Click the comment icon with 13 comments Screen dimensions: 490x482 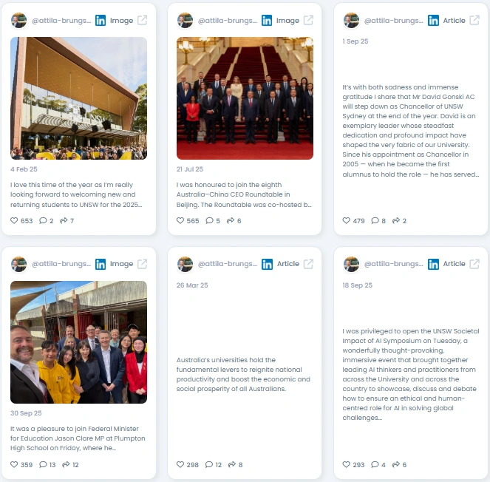tap(43, 464)
